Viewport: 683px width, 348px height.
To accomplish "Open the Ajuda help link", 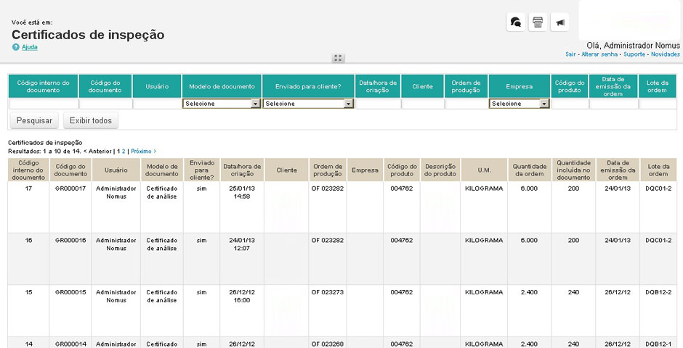I will [x=30, y=47].
